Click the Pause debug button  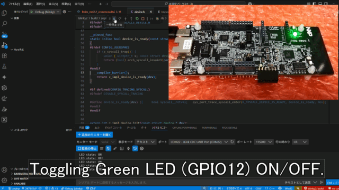114,19
